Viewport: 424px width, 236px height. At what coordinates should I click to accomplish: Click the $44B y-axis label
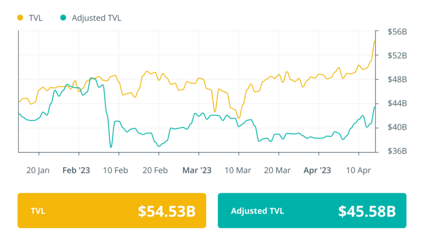397,103
